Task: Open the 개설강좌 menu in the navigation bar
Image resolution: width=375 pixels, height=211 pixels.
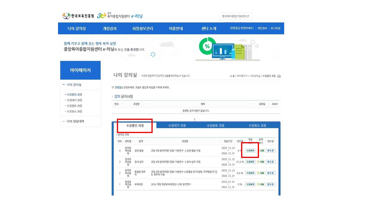Action: click(110, 28)
